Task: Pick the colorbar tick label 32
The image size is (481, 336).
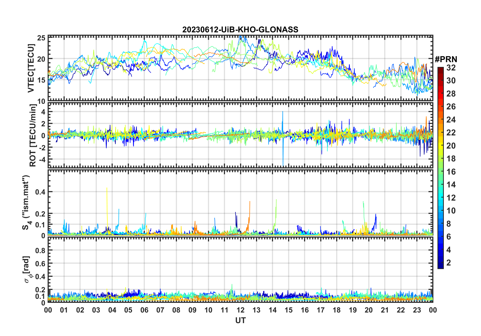Action: (451, 68)
